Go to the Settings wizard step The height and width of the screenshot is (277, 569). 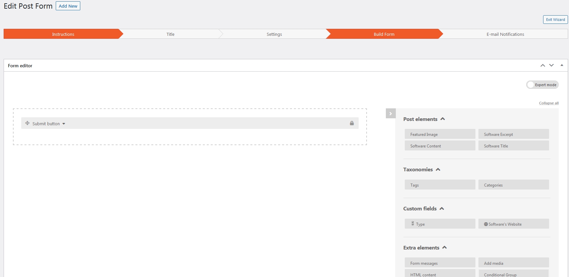[274, 34]
